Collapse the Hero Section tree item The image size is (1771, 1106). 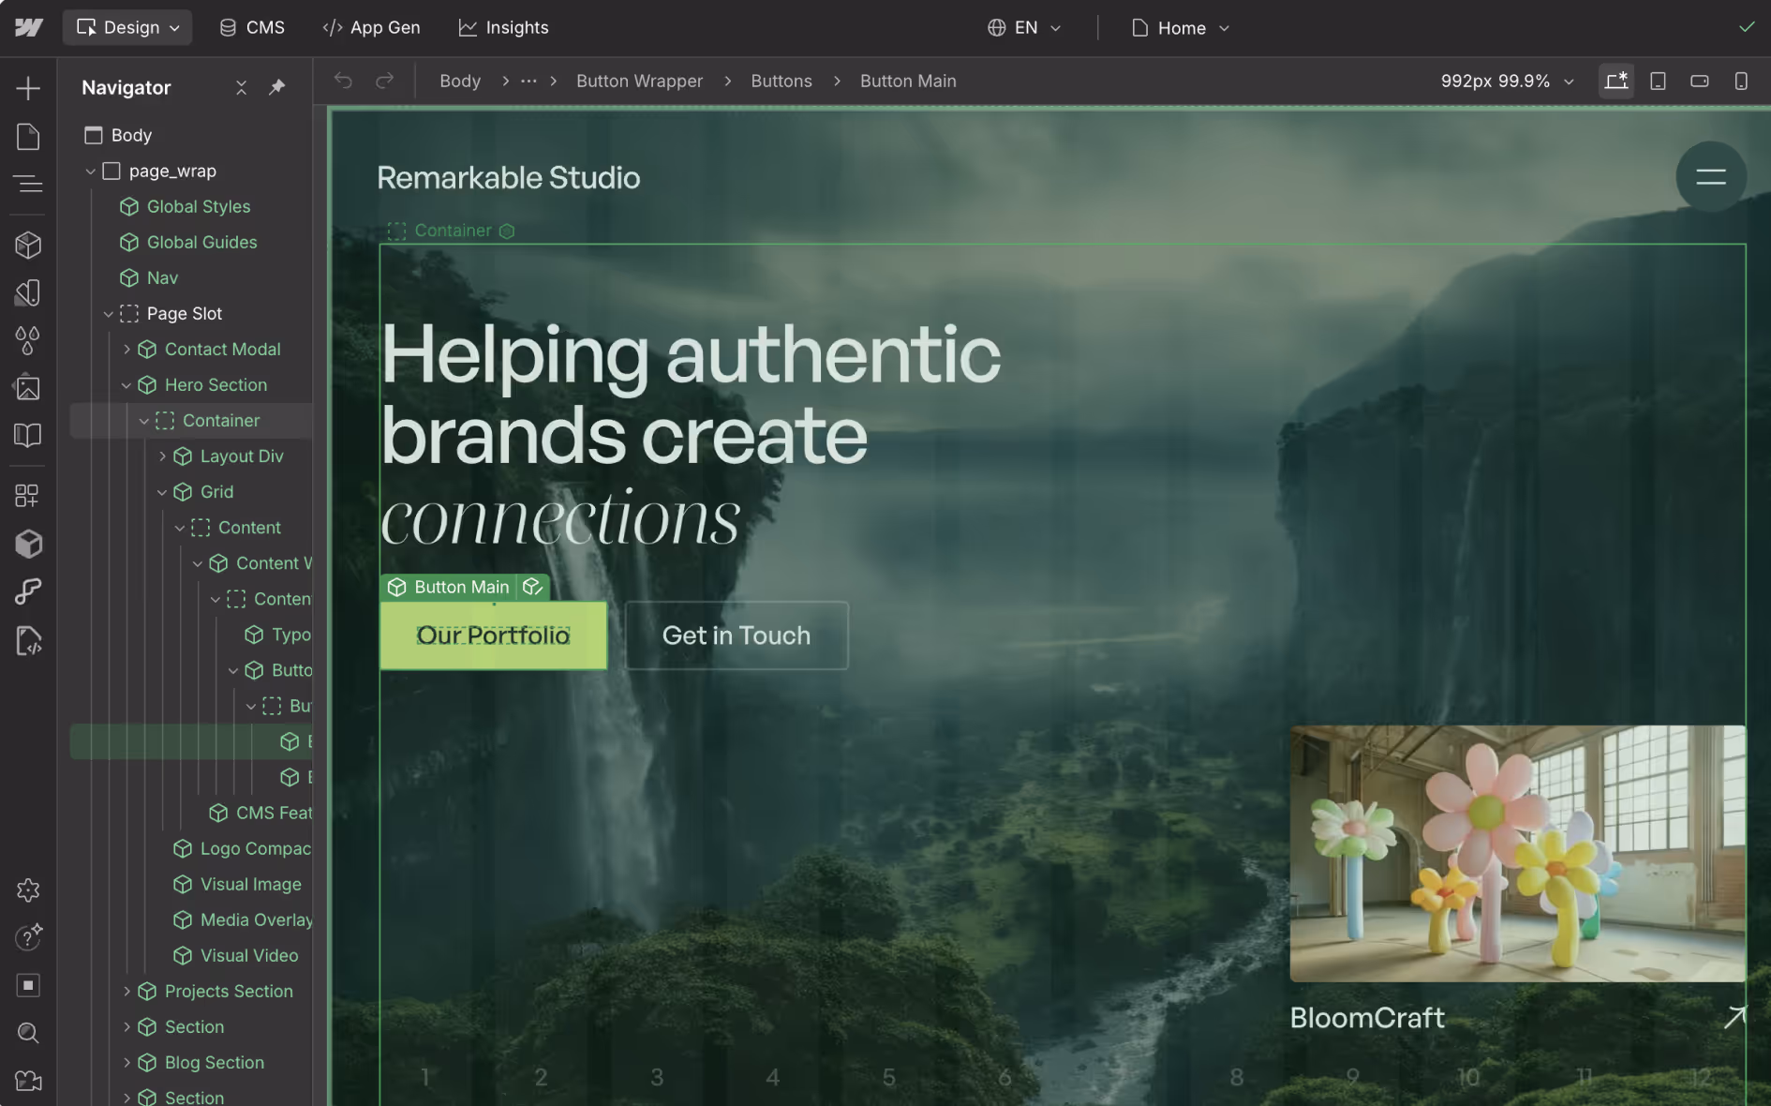tap(126, 385)
